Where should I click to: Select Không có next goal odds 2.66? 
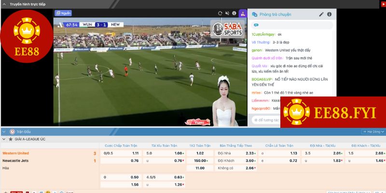click(x=236, y=168)
